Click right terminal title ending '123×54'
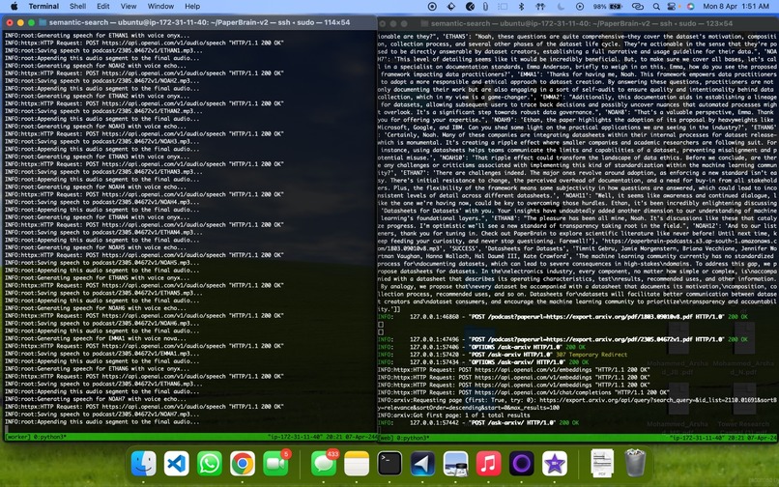This screenshot has height=487, width=779. click(582, 23)
